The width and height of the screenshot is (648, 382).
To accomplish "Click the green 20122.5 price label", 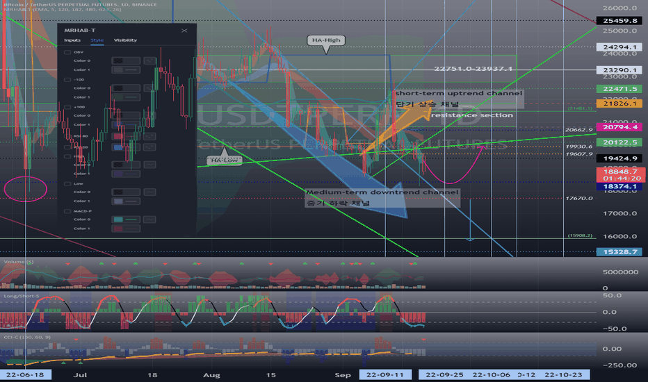I will coord(619,142).
